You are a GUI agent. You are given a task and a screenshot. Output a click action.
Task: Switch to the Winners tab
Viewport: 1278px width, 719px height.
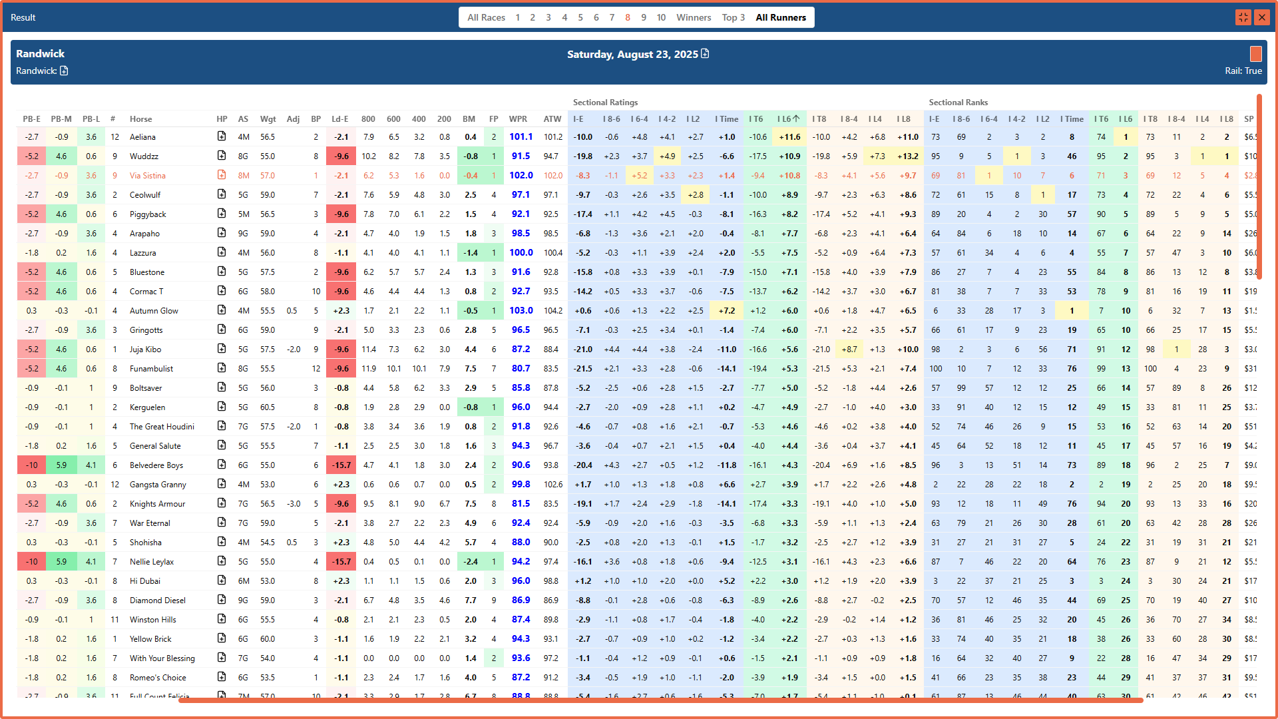tap(694, 17)
